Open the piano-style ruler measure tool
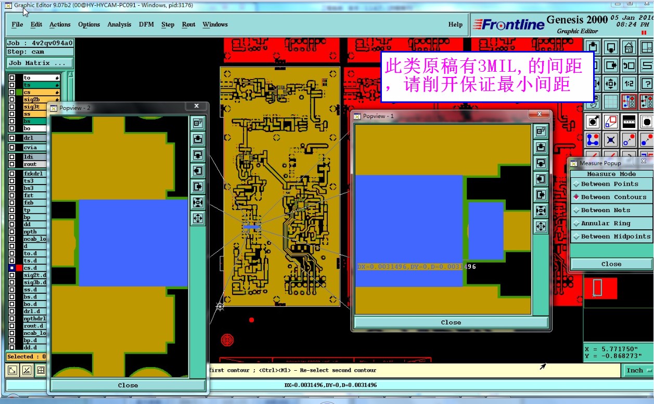Viewport: 654px width, 404px height. click(x=629, y=122)
